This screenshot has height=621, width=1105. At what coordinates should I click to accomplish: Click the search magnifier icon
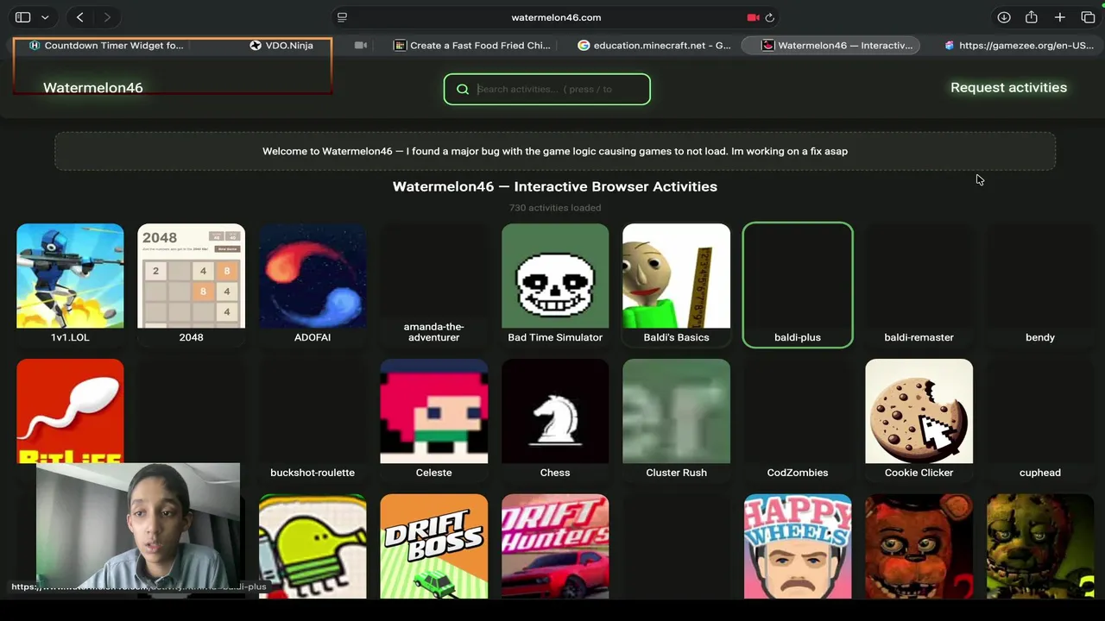[x=463, y=89]
